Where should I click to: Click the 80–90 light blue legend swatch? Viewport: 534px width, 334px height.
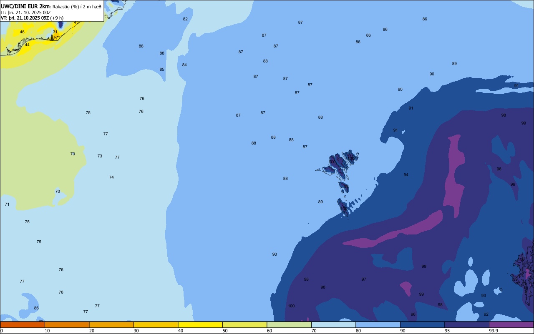click(x=378, y=324)
